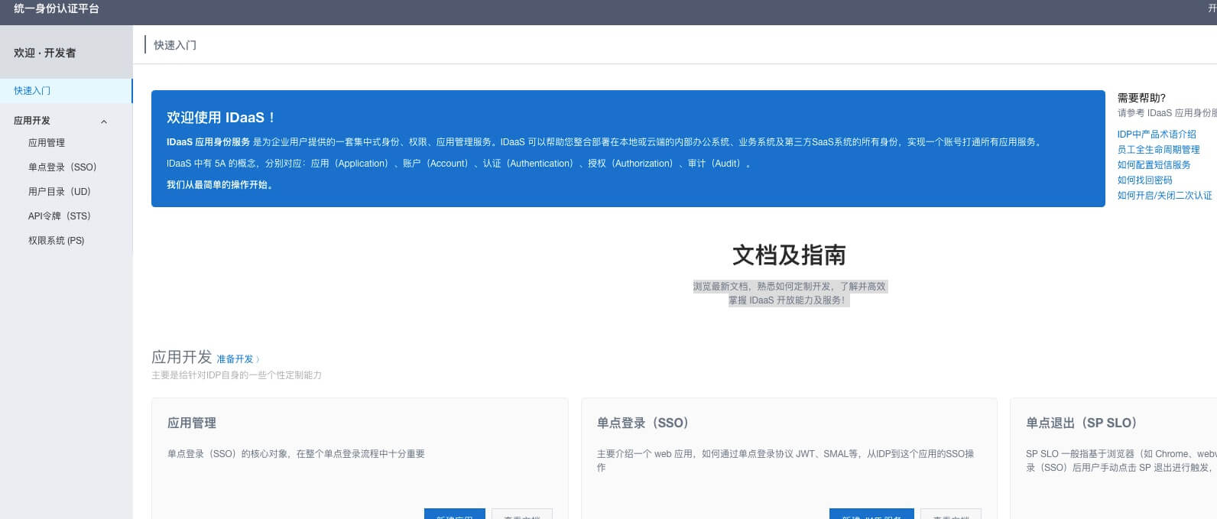Screen dimensions: 1217x519
Task: Select API令牌 (STS) menu entry
Action: pyautogui.click(x=60, y=216)
